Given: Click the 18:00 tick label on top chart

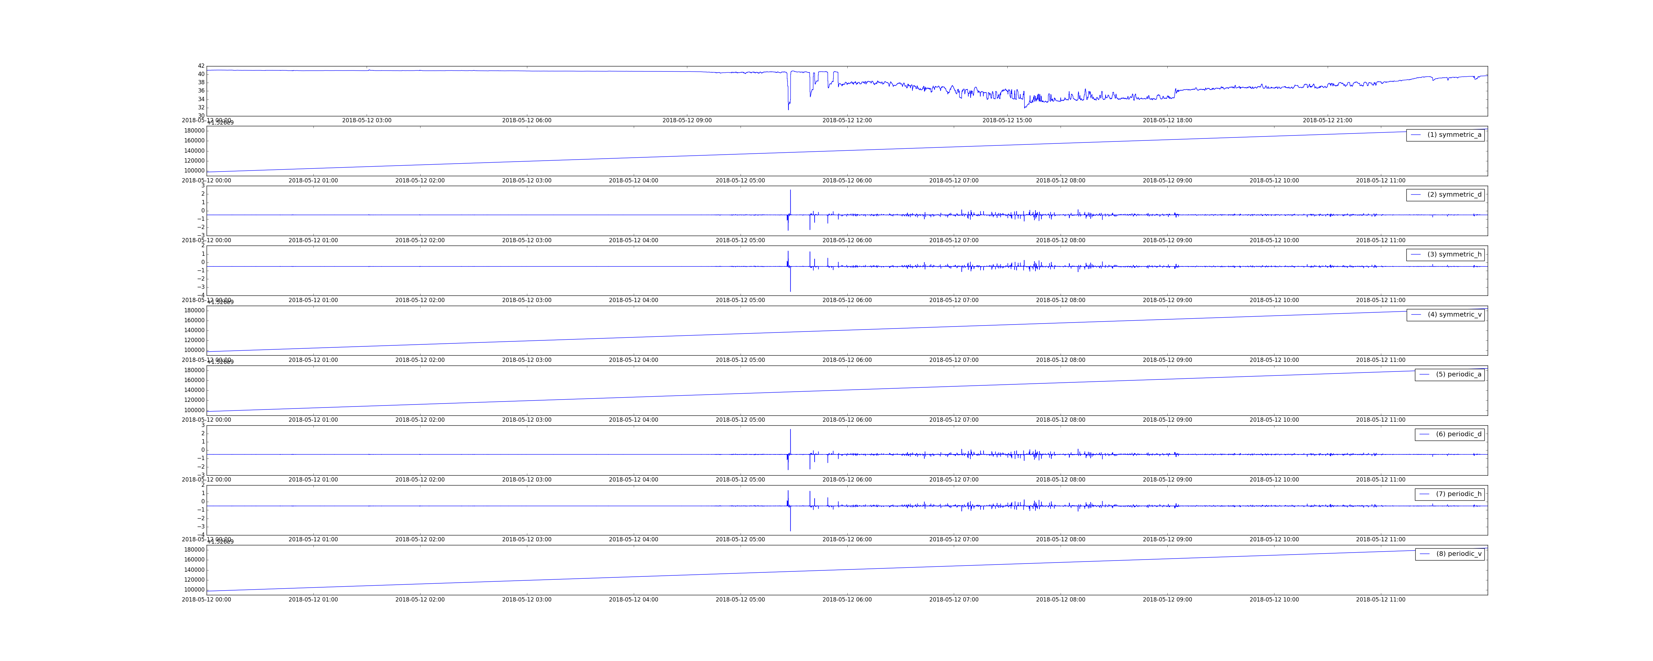Looking at the screenshot, I should pyautogui.click(x=1167, y=121).
